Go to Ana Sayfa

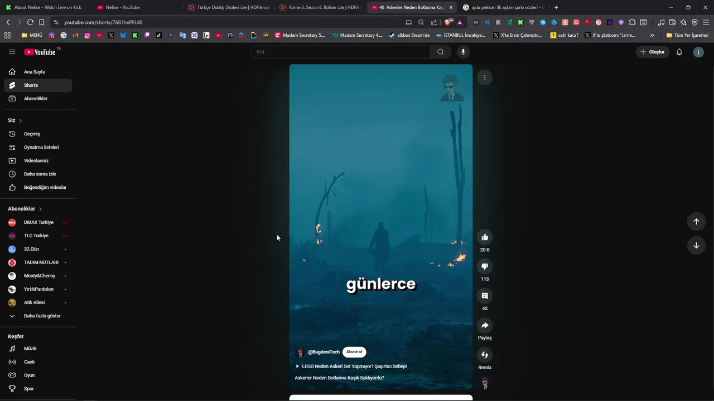(x=38, y=72)
